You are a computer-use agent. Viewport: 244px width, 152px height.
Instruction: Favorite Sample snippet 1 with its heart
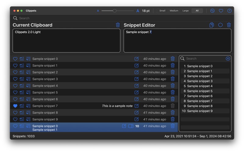pos(15,65)
